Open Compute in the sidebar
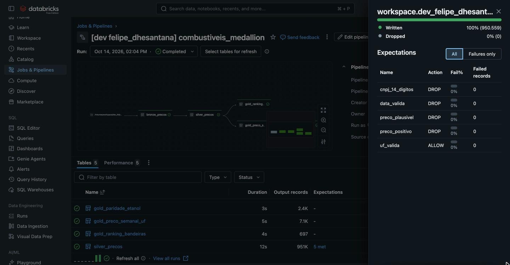Screen dimensions: 510x265 point(35,80)
